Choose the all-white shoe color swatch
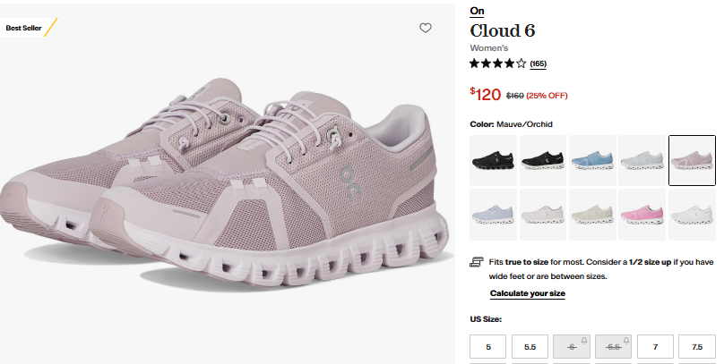 pyautogui.click(x=691, y=213)
